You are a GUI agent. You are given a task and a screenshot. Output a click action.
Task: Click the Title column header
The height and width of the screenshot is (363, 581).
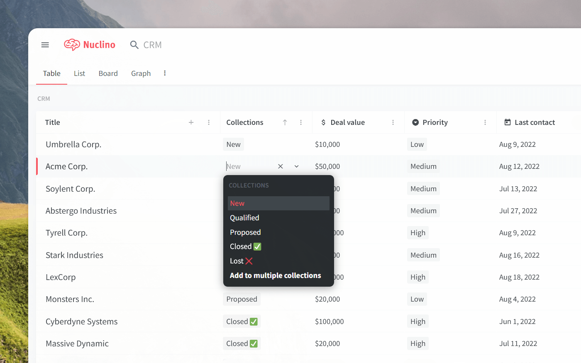pos(53,122)
